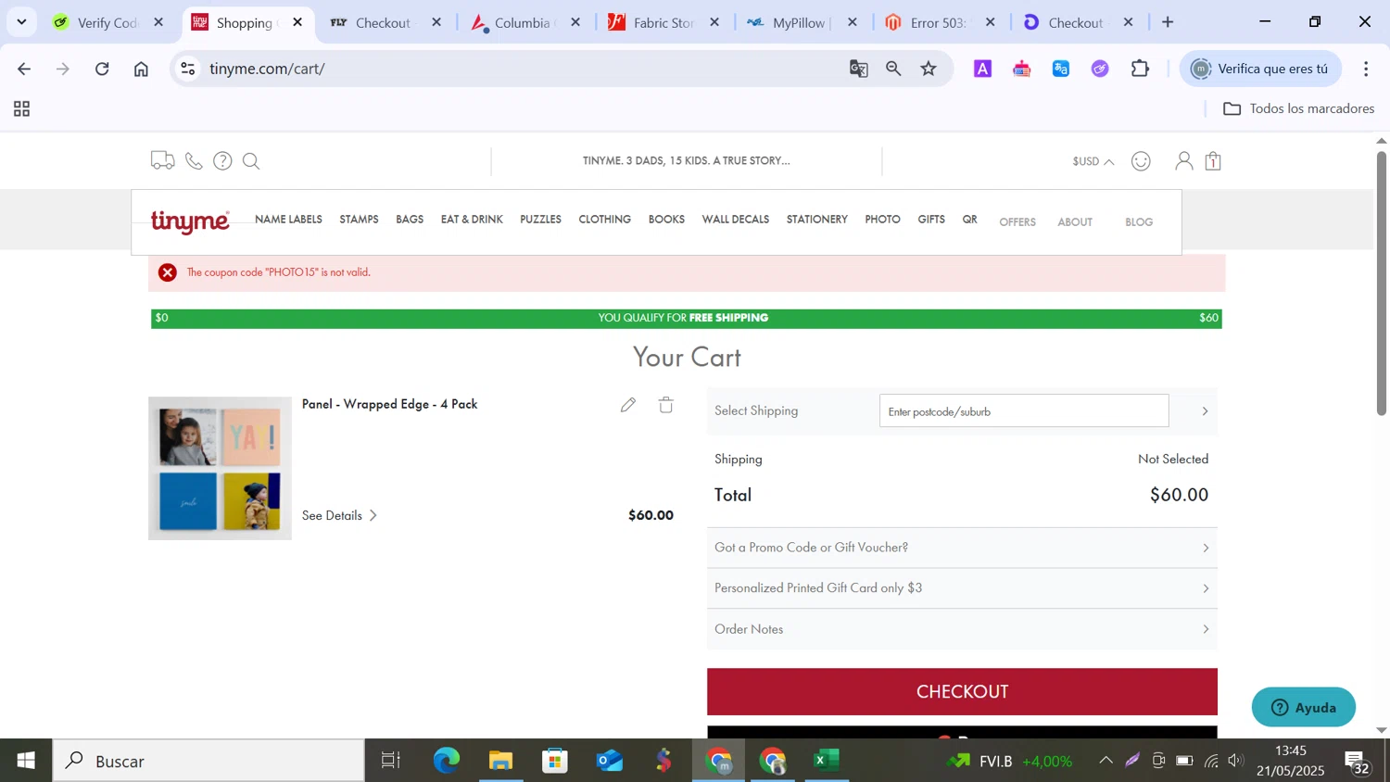Click the page vertical scrollbar

(1381, 283)
